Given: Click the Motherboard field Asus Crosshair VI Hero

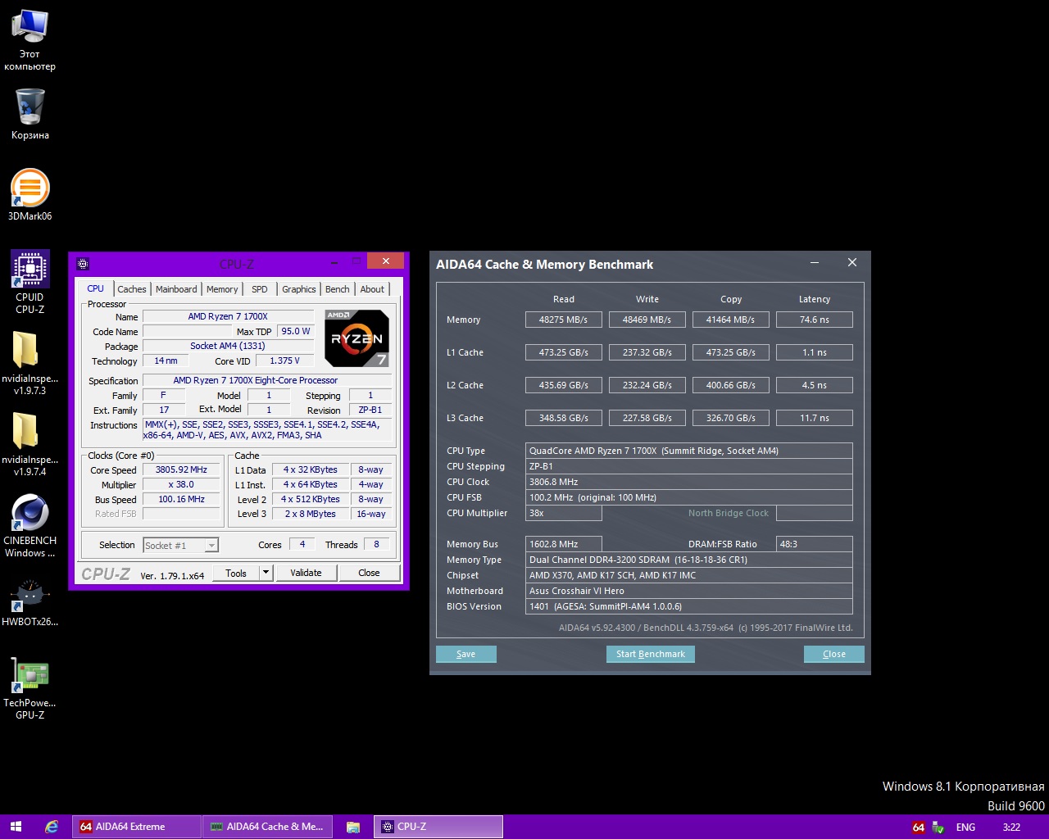Looking at the screenshot, I should click(689, 591).
